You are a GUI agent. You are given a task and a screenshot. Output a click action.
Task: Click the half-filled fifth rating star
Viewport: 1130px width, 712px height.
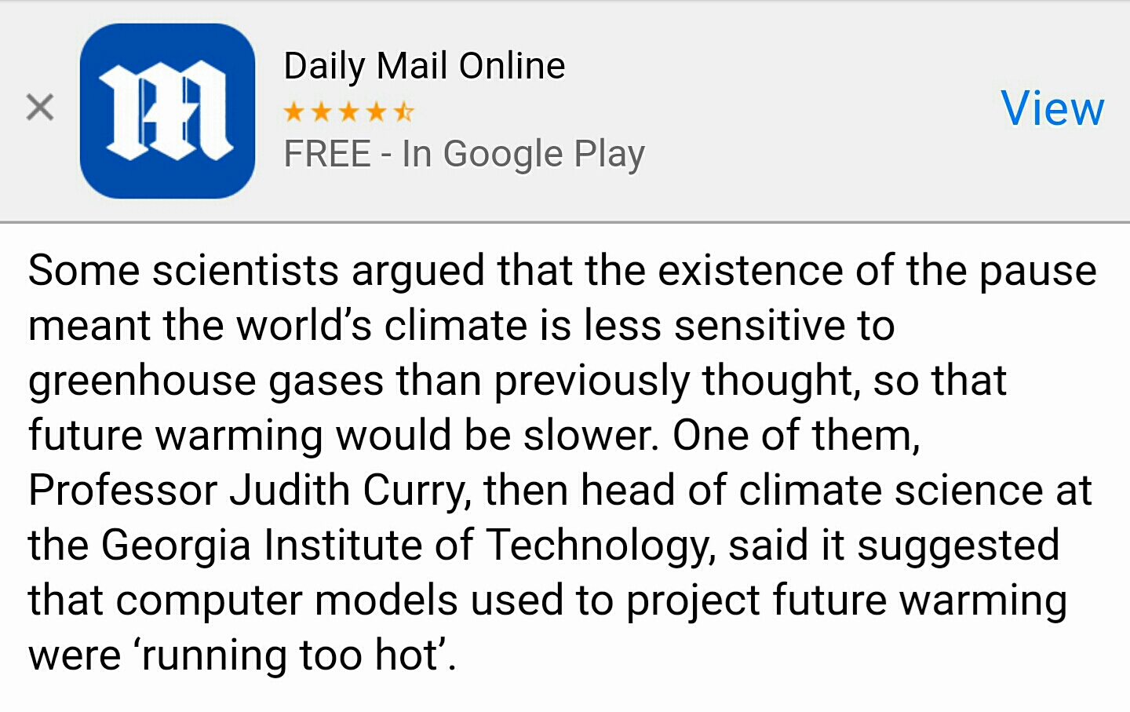403,111
